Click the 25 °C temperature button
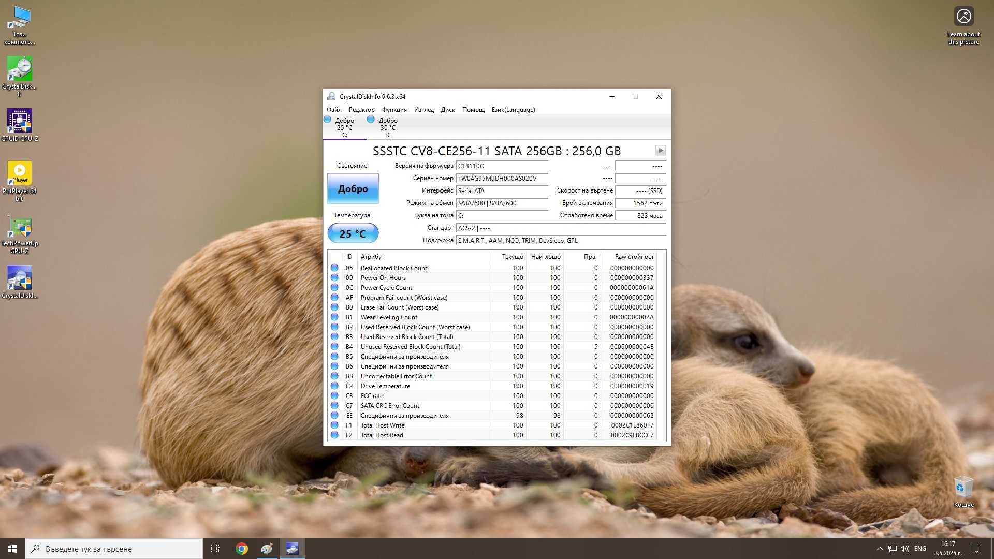The height and width of the screenshot is (559, 994). coord(353,233)
